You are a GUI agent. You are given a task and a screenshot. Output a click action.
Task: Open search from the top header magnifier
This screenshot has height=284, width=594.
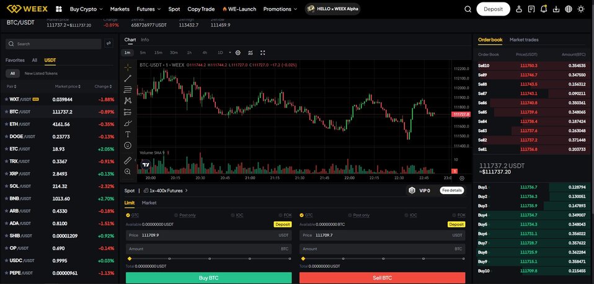468,9
